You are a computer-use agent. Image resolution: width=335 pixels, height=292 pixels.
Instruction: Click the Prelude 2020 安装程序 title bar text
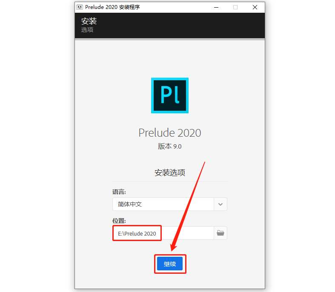pyautogui.click(x=112, y=7)
